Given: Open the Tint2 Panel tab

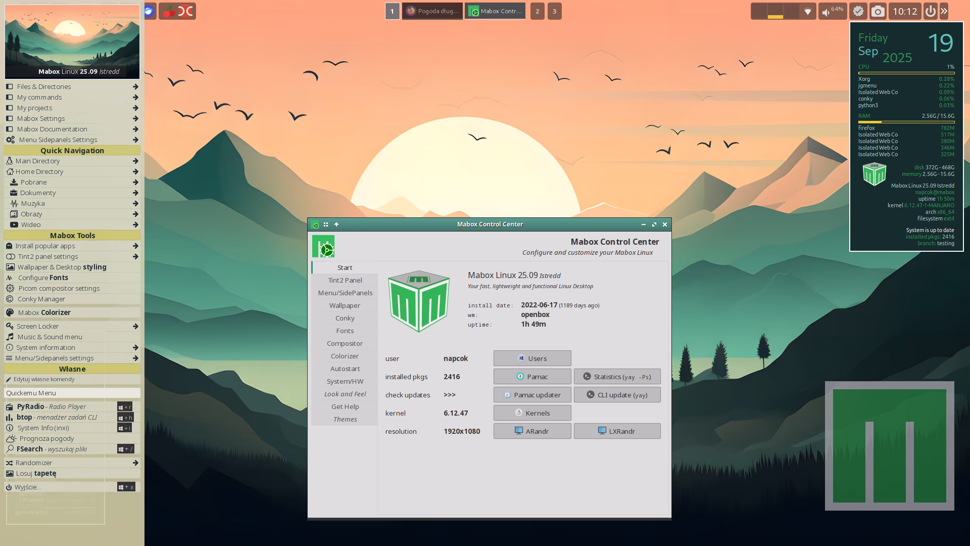Looking at the screenshot, I should pos(345,280).
